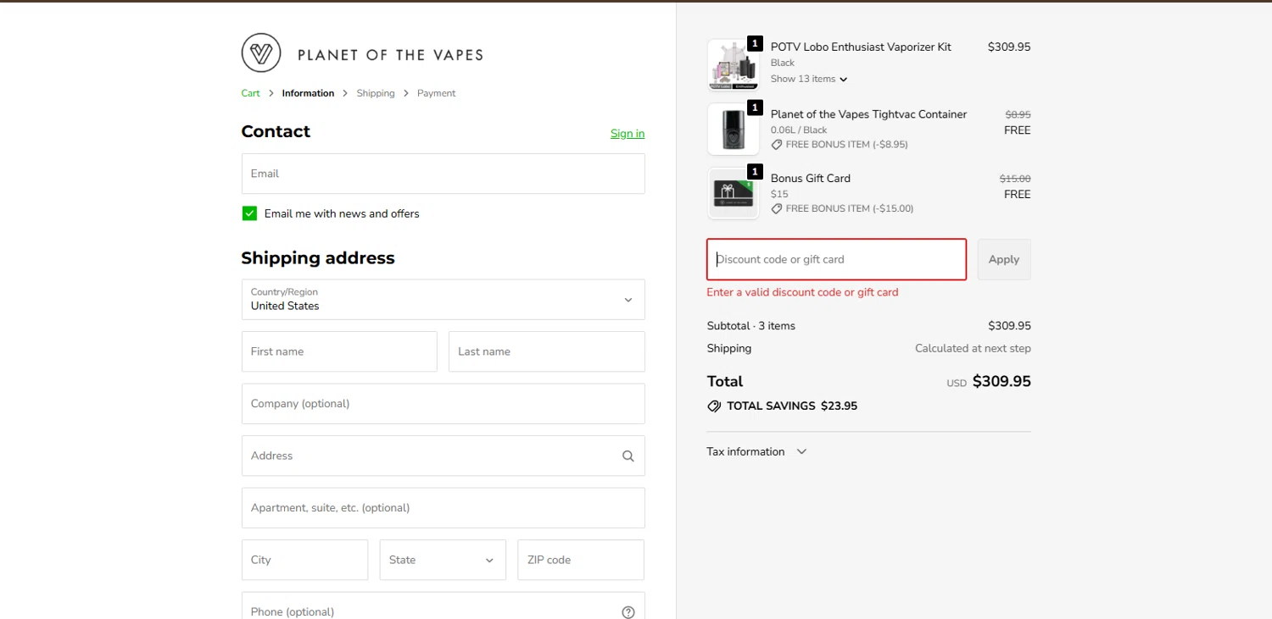1272x619 pixels.
Task: Click the struck-through $8.95 price
Action: pyautogui.click(x=1018, y=114)
